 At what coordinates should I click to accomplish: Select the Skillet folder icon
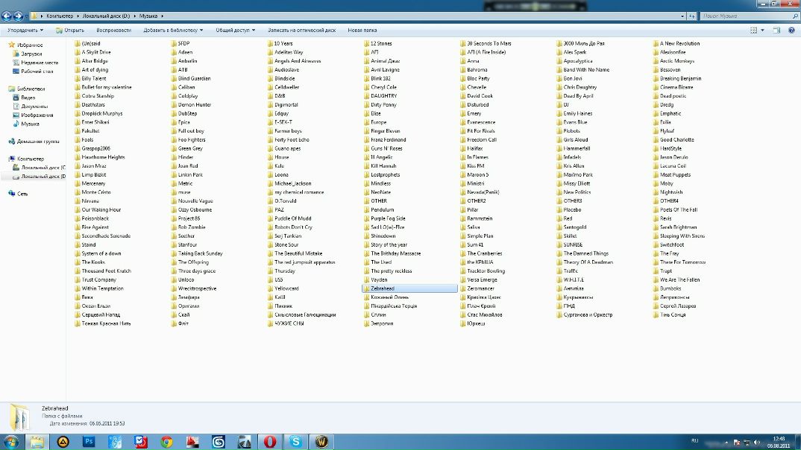point(559,235)
